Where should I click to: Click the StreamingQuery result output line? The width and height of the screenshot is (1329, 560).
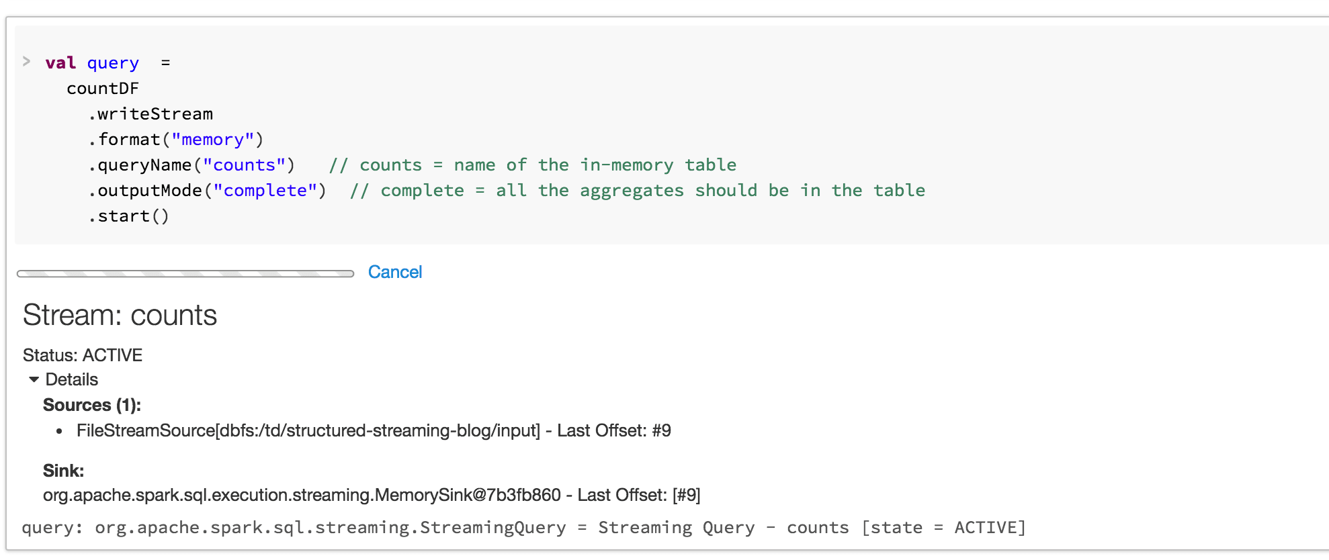523,528
